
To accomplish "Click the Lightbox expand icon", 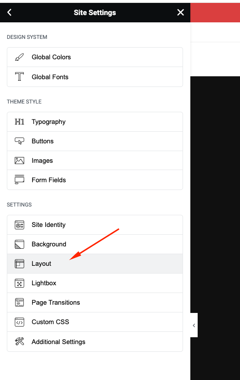I will pyautogui.click(x=19, y=283).
